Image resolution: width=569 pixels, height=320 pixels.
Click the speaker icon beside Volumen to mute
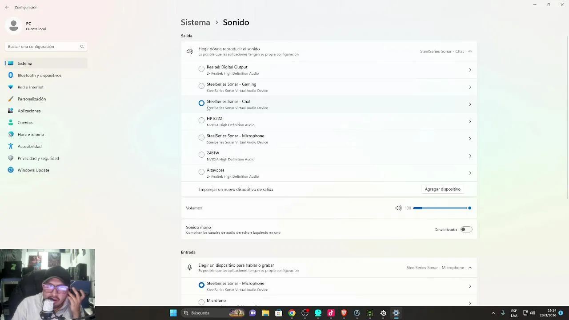(x=398, y=208)
